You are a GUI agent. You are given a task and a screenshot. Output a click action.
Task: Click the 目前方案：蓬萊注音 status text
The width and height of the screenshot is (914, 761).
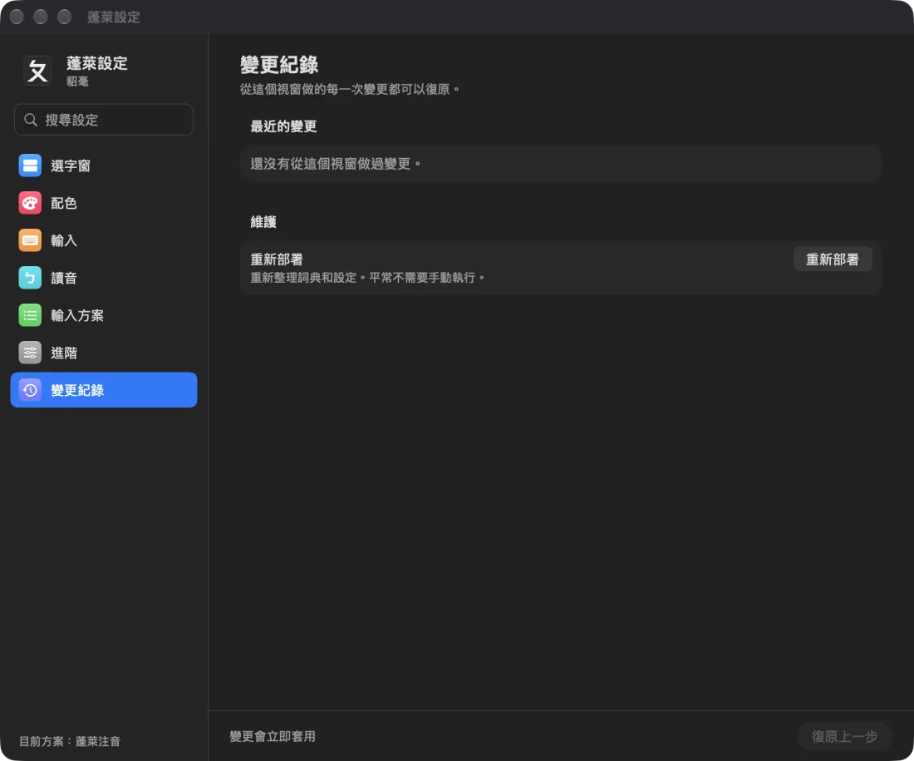point(70,741)
